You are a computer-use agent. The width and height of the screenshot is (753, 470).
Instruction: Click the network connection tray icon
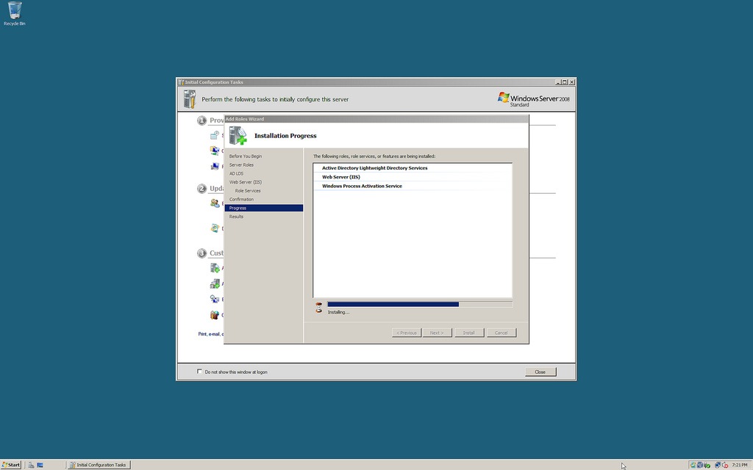717,465
